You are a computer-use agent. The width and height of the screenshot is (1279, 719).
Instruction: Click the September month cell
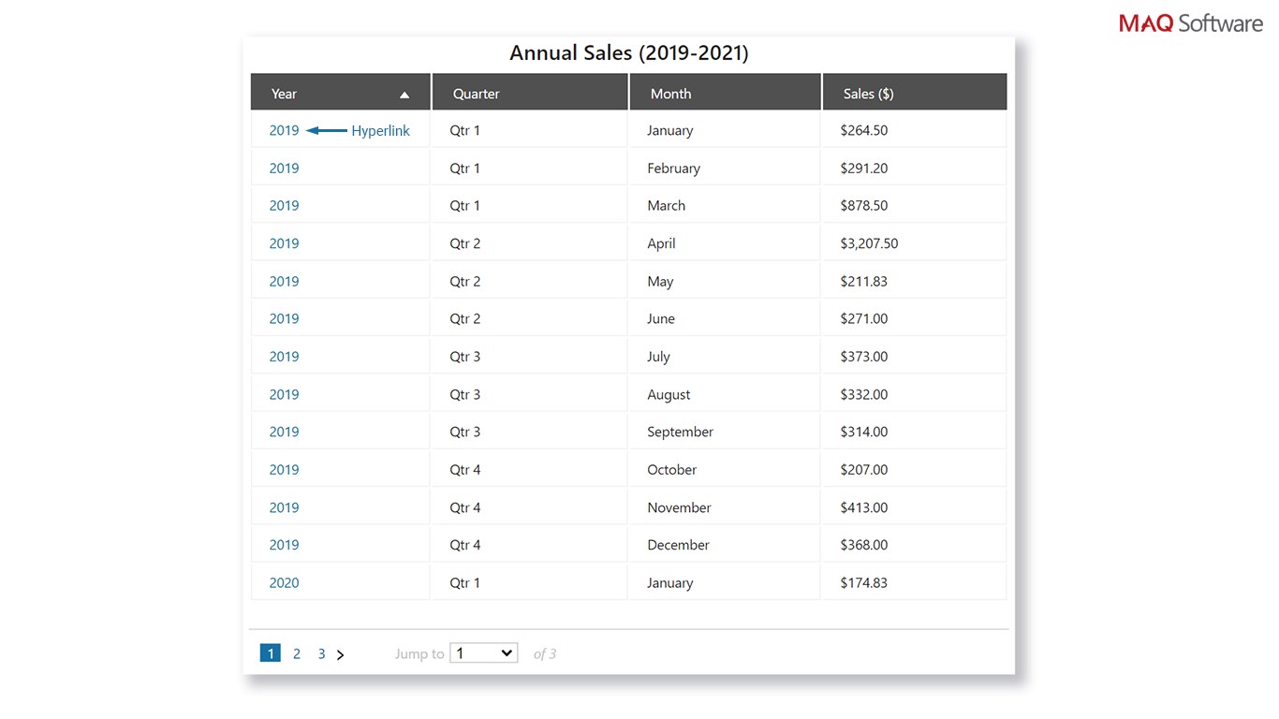coord(680,432)
